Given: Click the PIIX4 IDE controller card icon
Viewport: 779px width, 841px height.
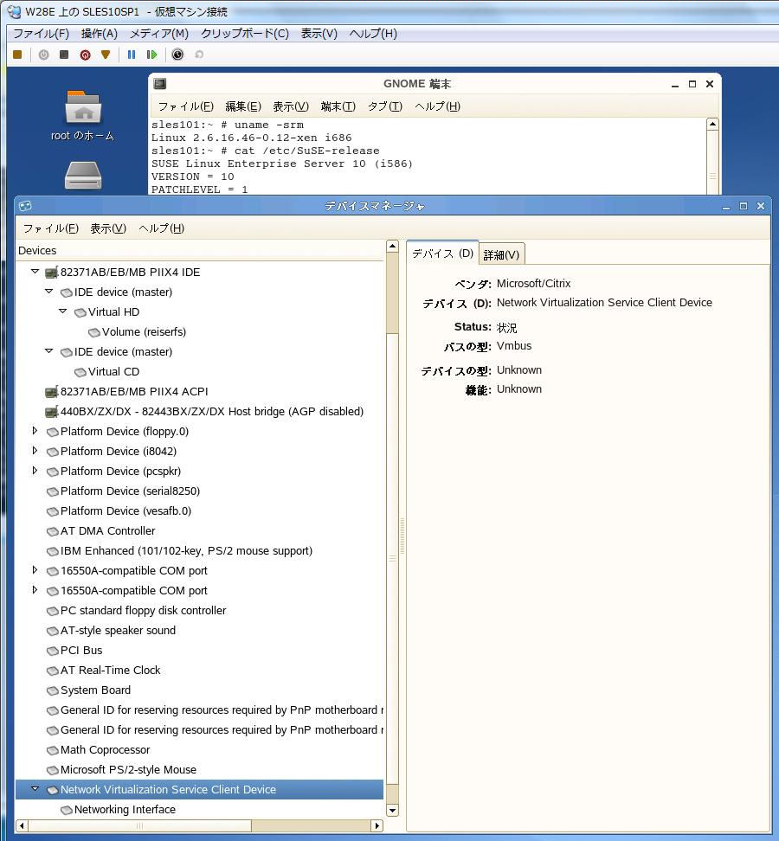Looking at the screenshot, I should tap(52, 273).
